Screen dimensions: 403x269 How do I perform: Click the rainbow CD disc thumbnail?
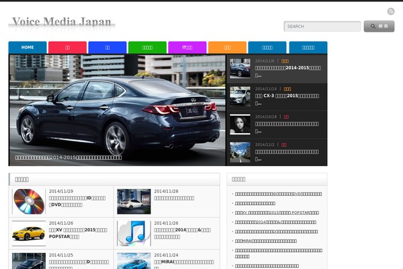point(29,202)
